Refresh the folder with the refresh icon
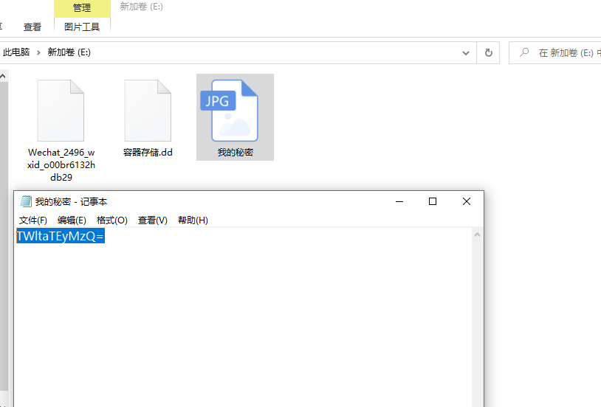 pos(488,52)
